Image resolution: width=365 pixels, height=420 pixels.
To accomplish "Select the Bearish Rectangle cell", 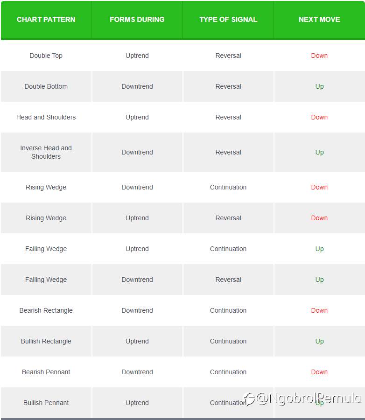I will click(x=46, y=310).
